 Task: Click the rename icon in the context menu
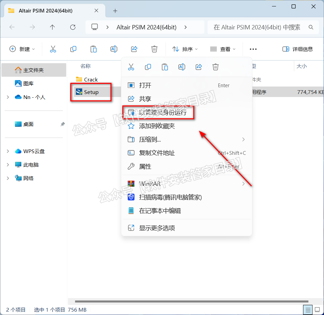tap(182, 67)
